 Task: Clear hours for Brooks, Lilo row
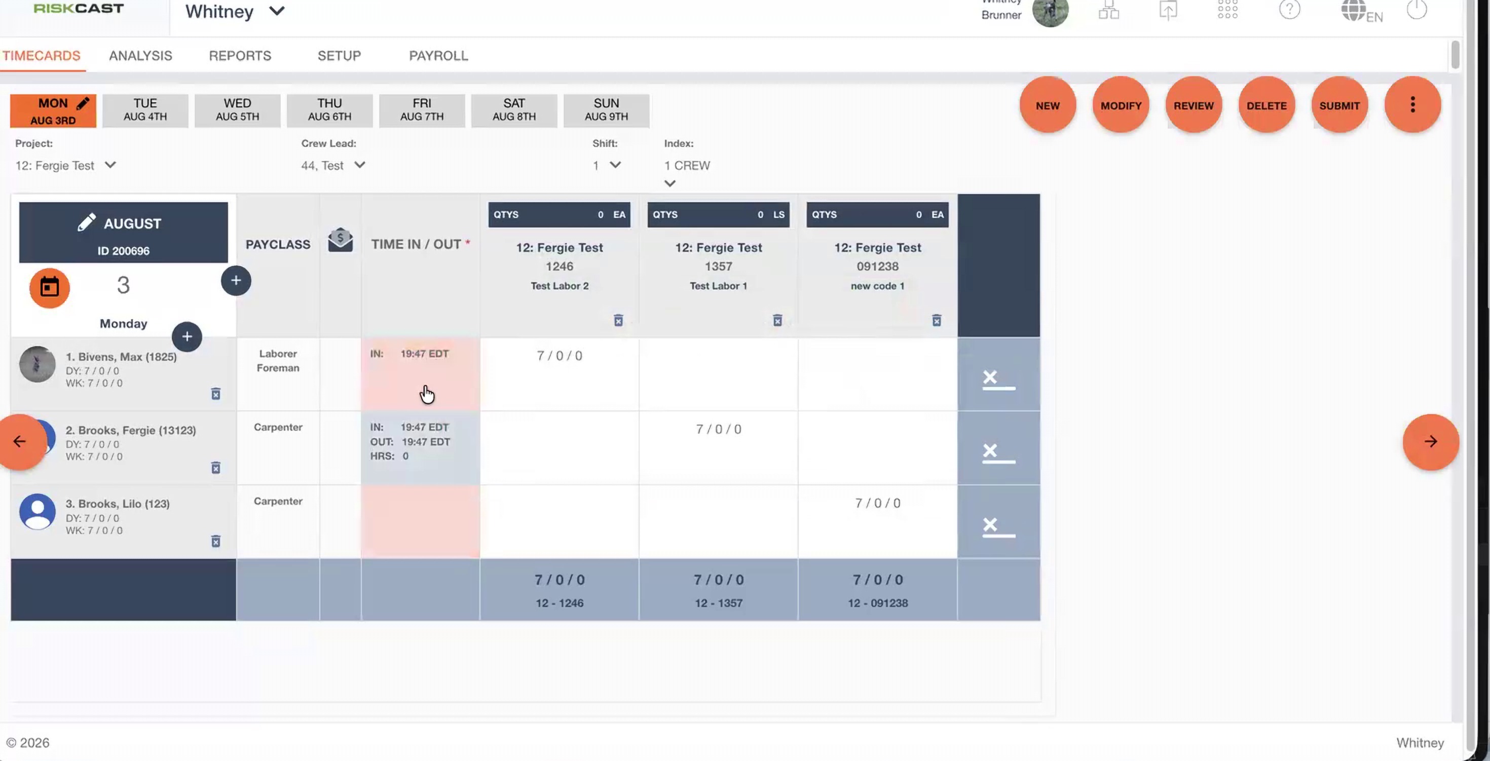(x=998, y=525)
